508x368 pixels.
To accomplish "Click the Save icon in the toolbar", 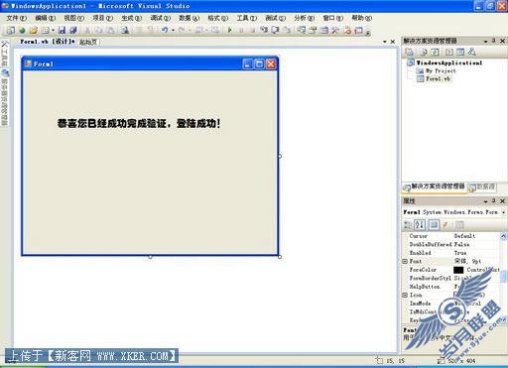I will (62, 31).
